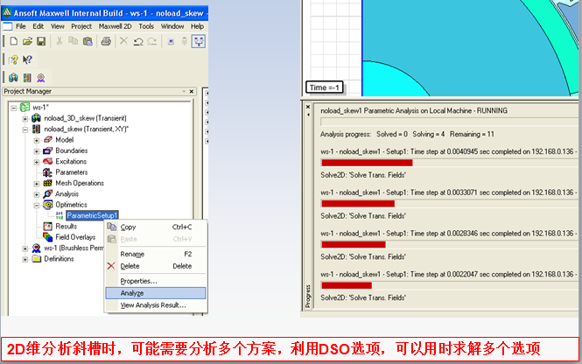Click the Analysis icon in project tree
The image size is (582, 364).
[48, 193]
